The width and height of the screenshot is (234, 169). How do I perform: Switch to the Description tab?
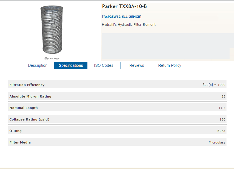tap(38, 65)
